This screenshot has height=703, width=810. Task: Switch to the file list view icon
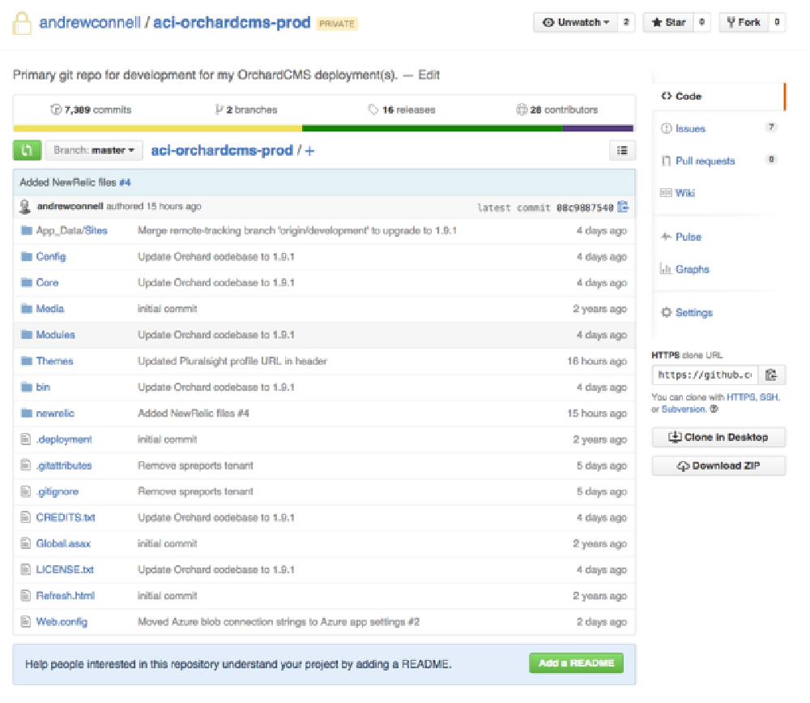pyautogui.click(x=622, y=150)
